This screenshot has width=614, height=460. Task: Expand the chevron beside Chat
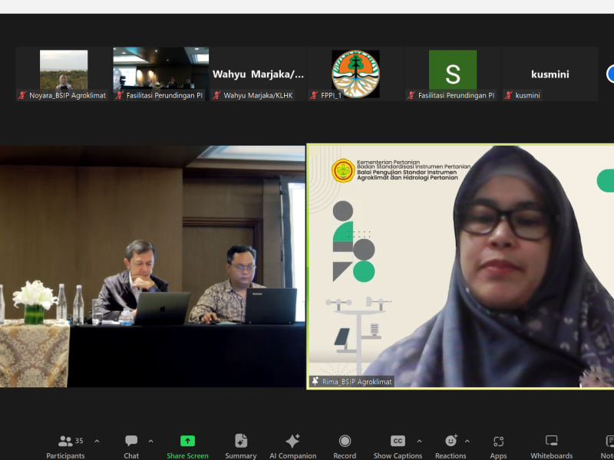coord(150,441)
